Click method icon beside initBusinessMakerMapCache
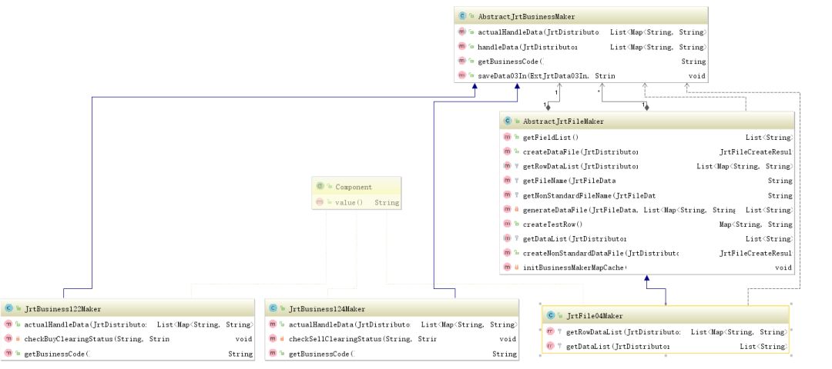Screen dimensions: 832x369 click(x=507, y=268)
